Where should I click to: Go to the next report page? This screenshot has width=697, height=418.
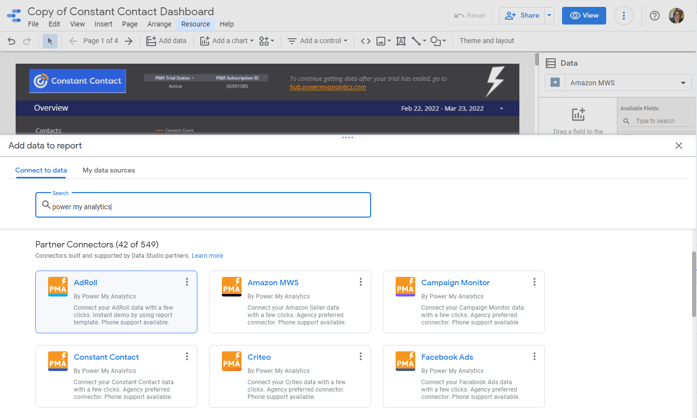[x=129, y=41]
